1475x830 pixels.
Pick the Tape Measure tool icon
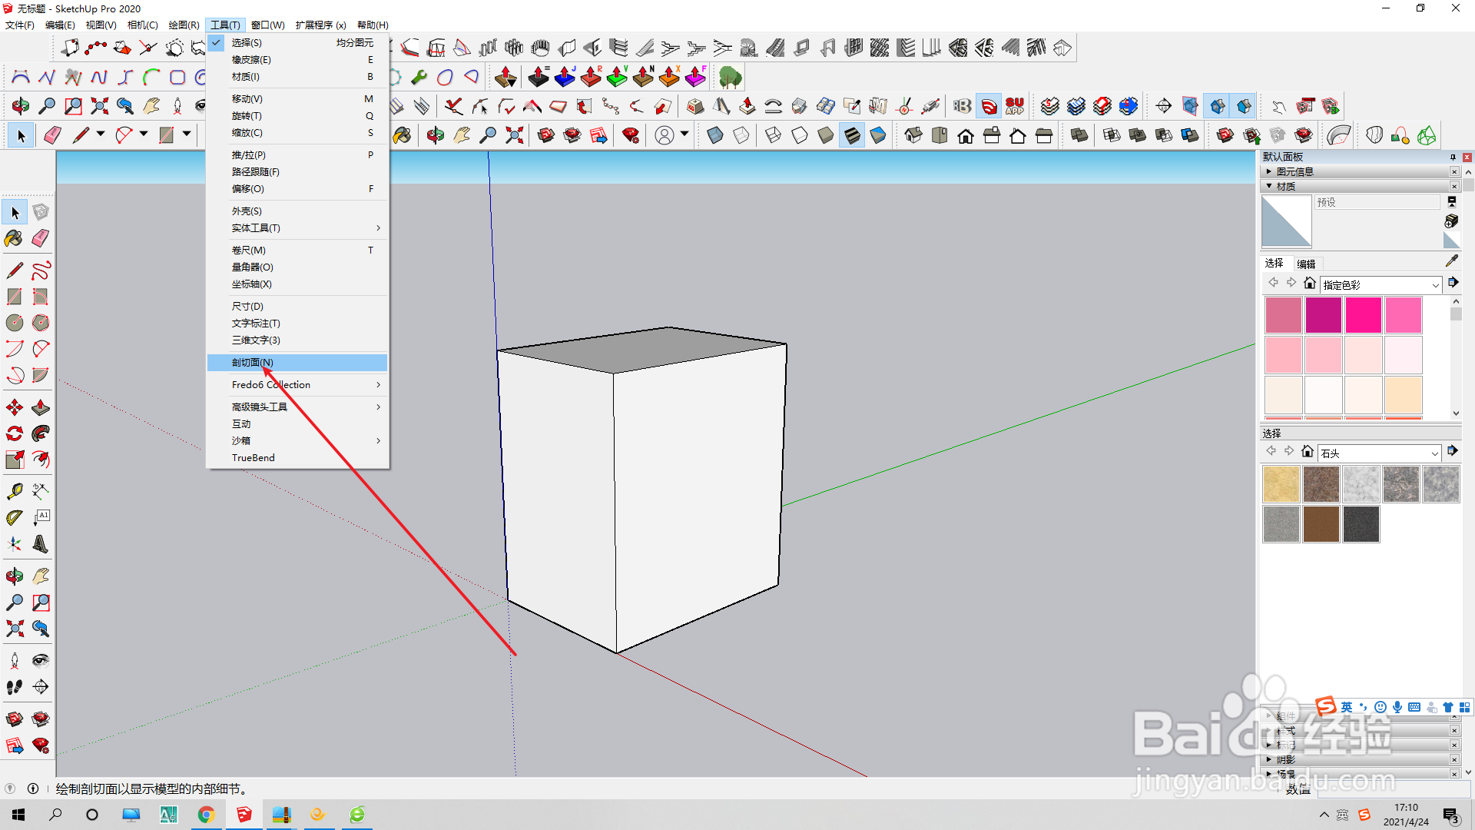[x=14, y=491]
